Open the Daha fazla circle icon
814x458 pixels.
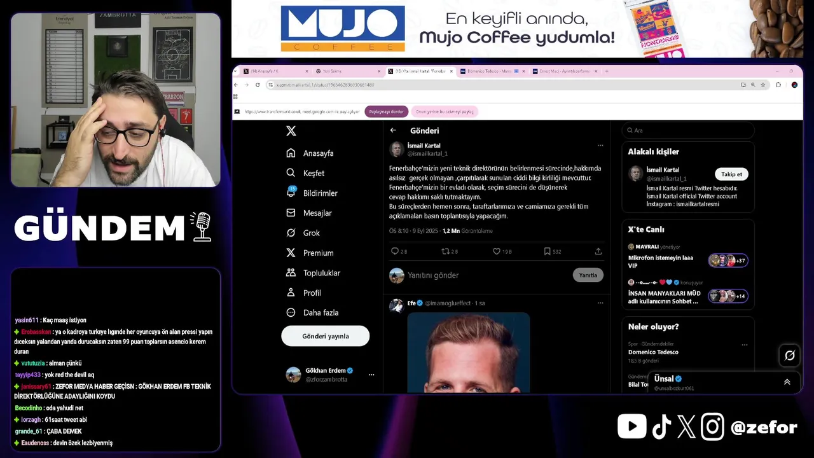(x=291, y=312)
